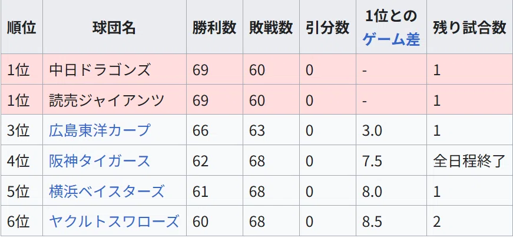Click the 6位 rank cell
This screenshot has height=238, width=513.
[x=21, y=222]
